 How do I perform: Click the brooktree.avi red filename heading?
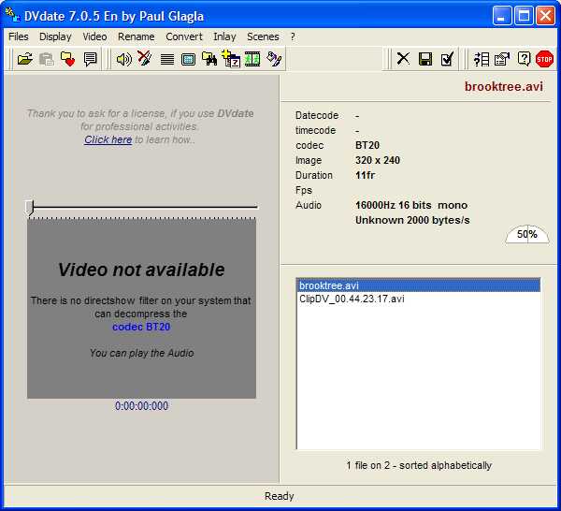point(504,86)
